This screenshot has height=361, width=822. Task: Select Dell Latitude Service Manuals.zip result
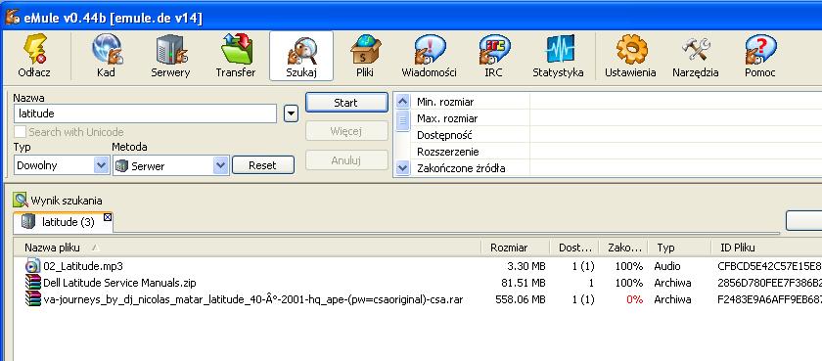[x=119, y=283]
